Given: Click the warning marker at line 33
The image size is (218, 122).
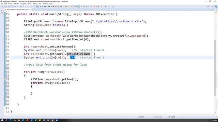Looking at the screenshot, I should (4, 79).
